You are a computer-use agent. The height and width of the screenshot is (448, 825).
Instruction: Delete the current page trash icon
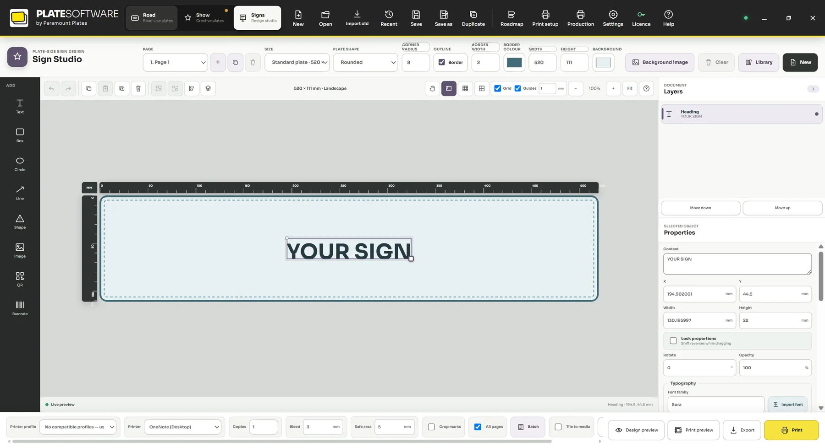[x=253, y=62]
